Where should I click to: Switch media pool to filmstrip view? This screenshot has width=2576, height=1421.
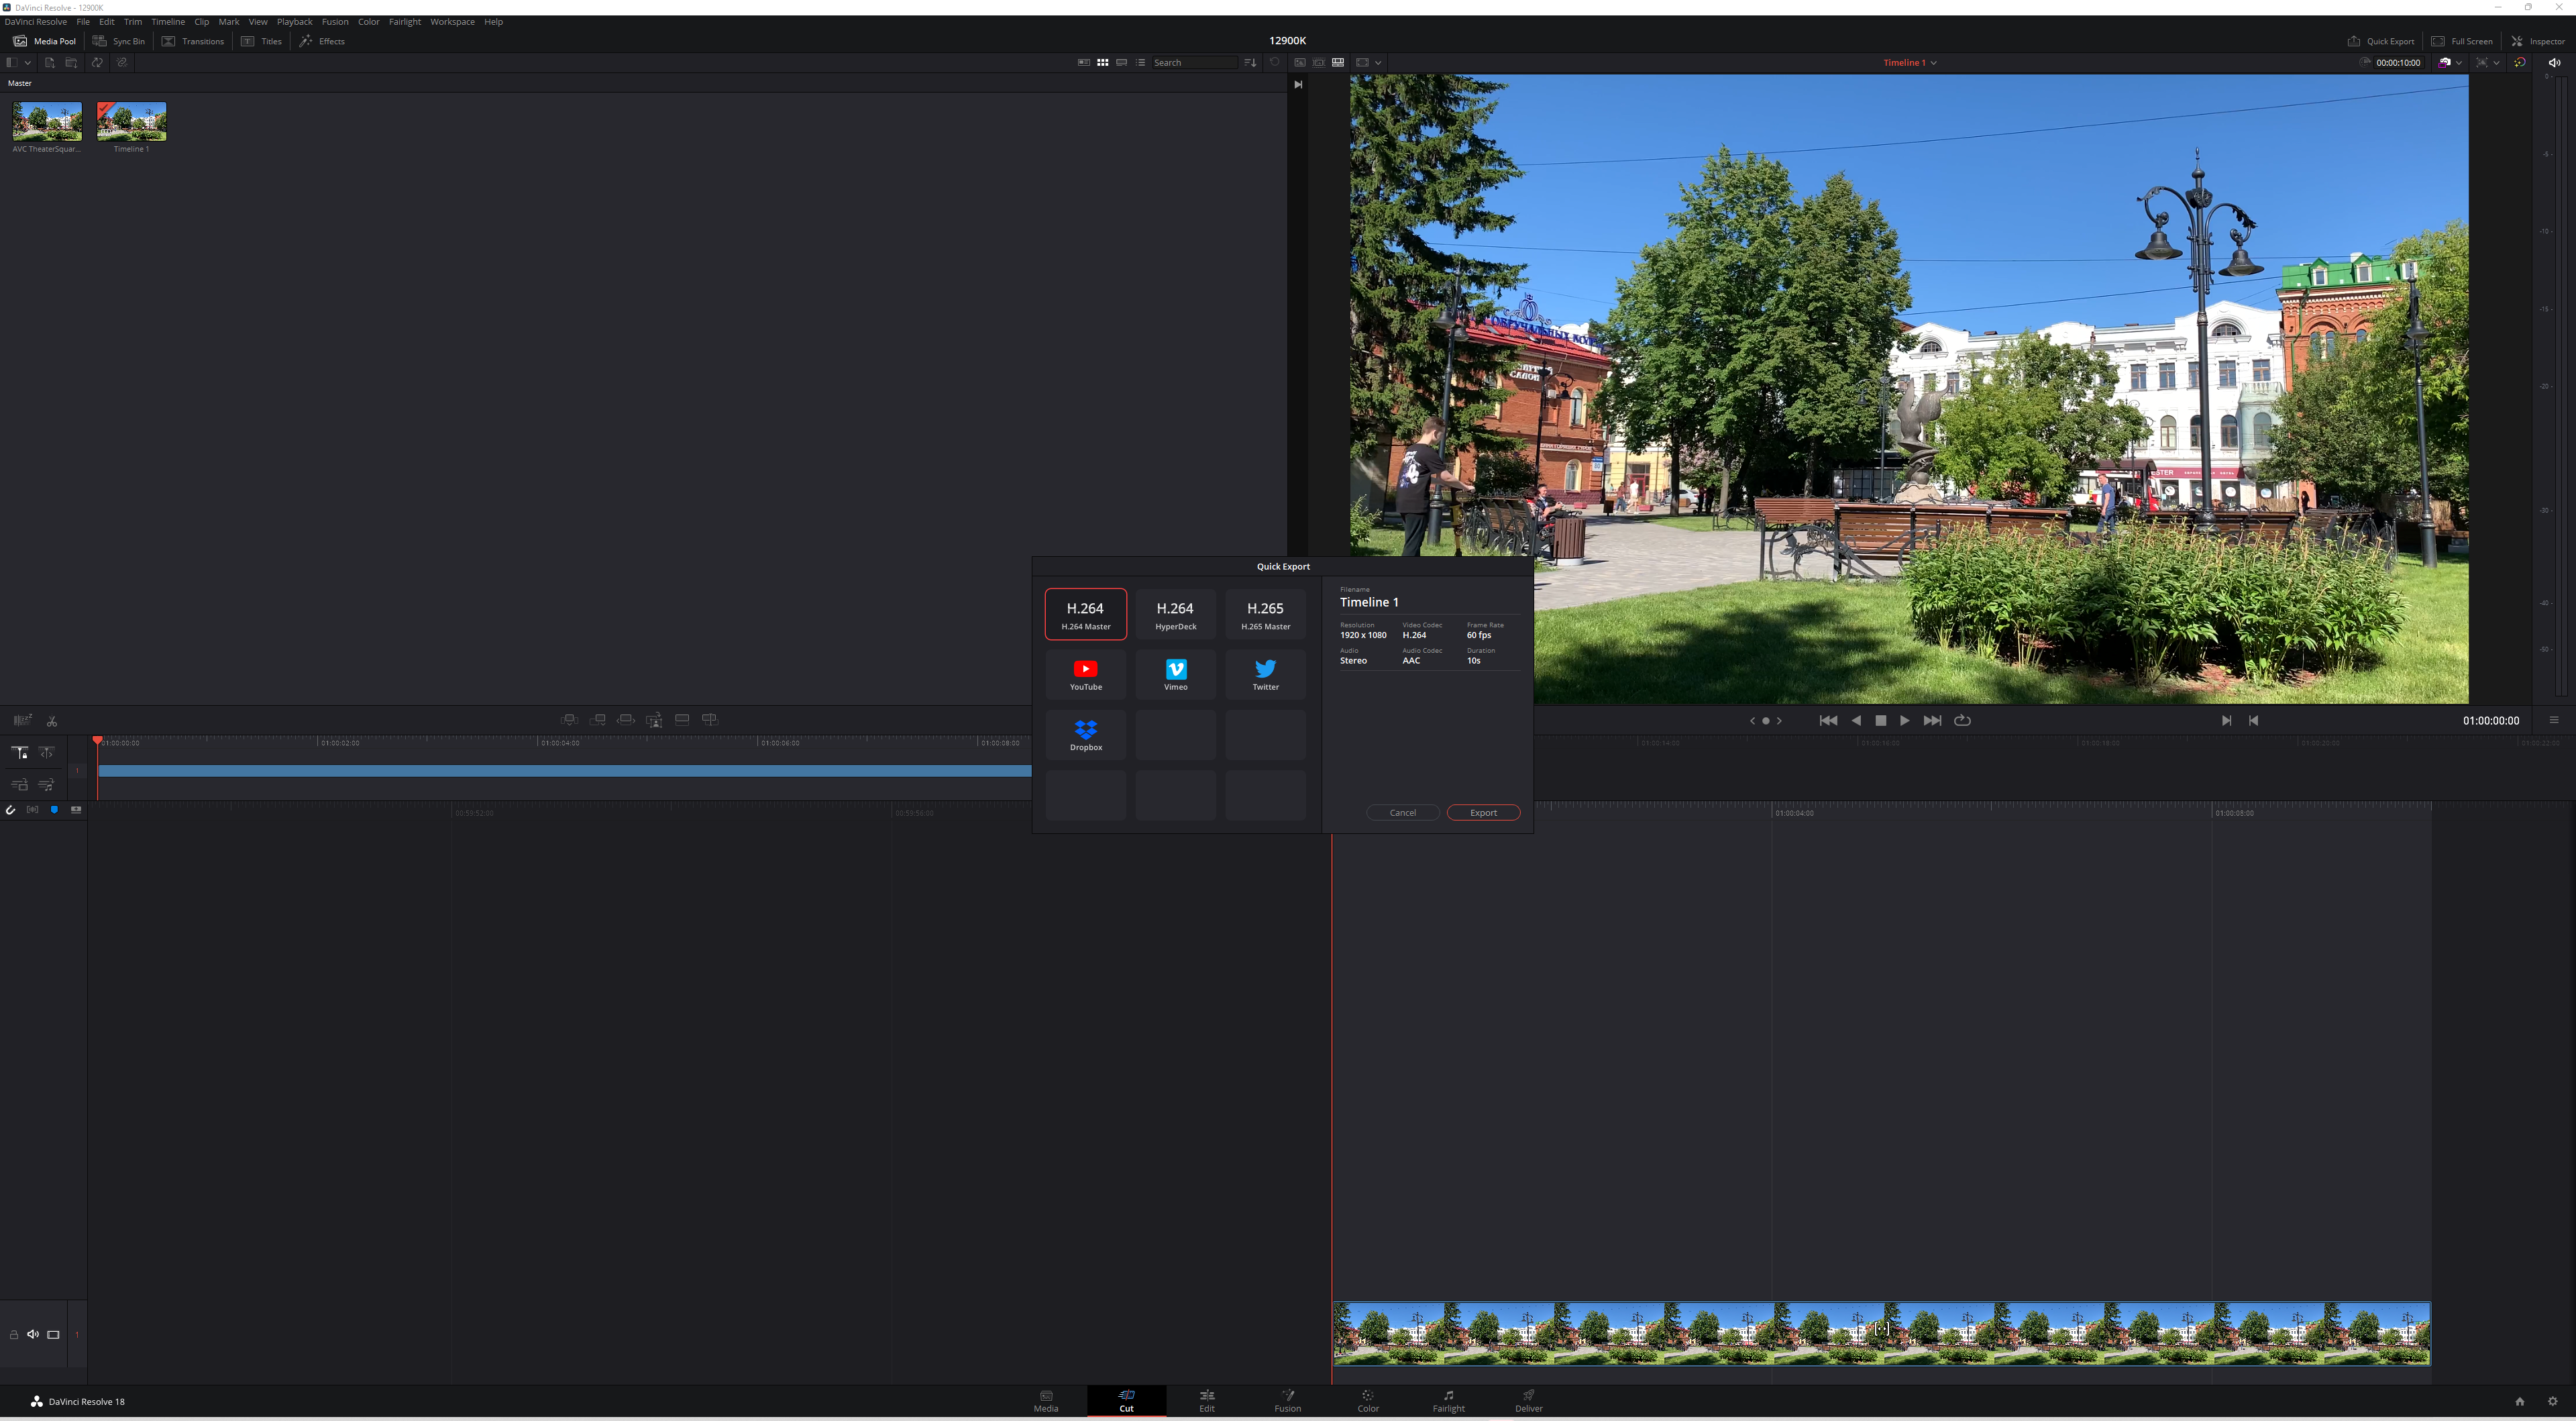[x=1121, y=62]
